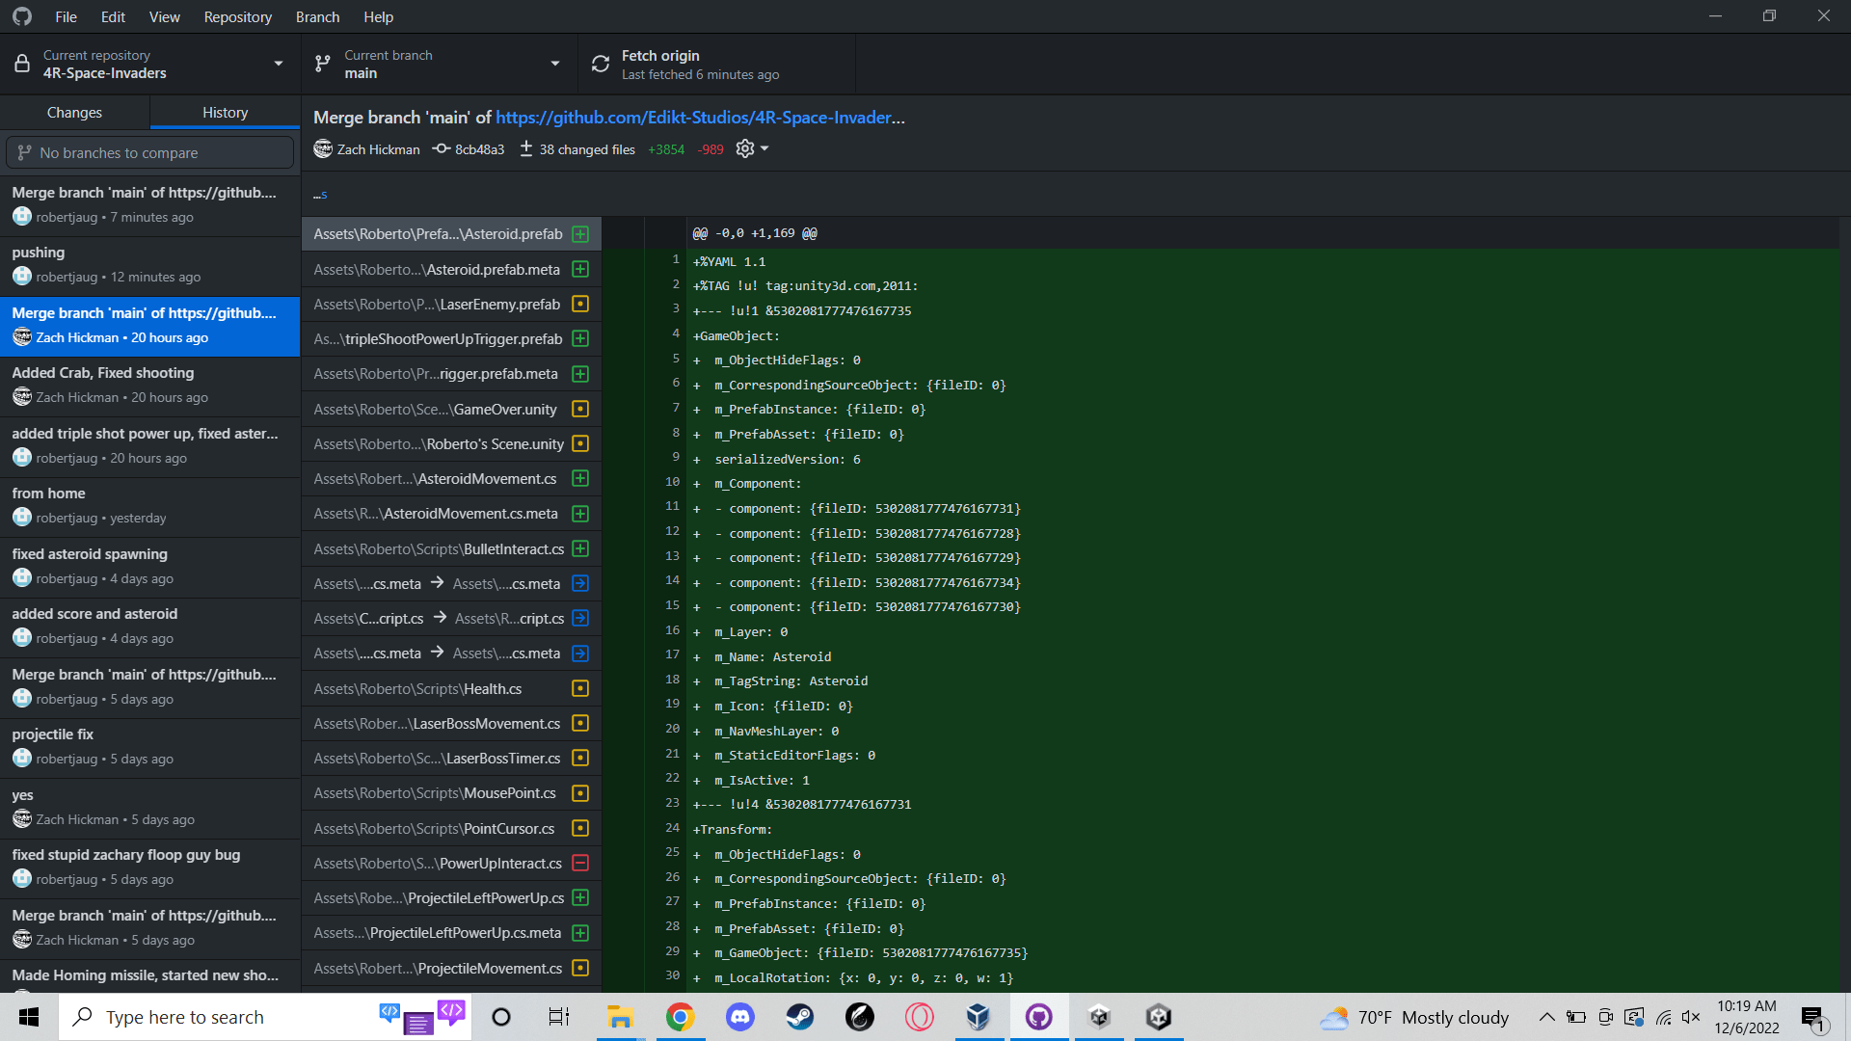Image resolution: width=1851 pixels, height=1041 pixels.
Task: Click the Fetch origin sync icon
Action: (601, 65)
